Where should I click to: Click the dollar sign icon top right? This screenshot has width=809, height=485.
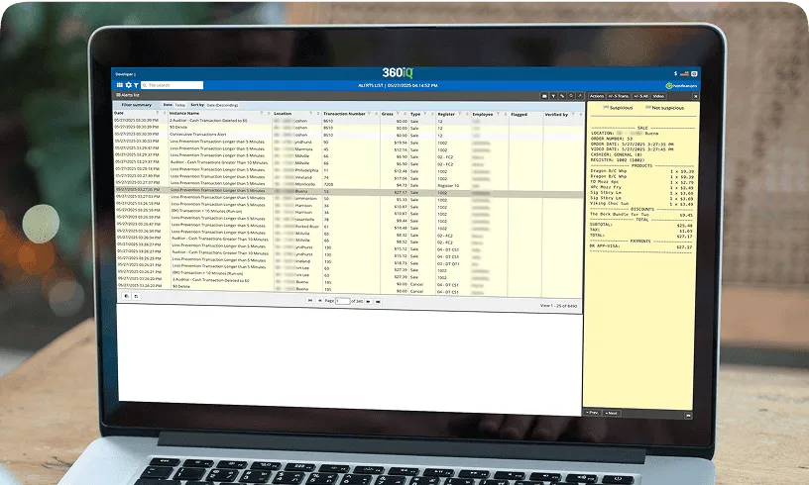click(x=675, y=73)
